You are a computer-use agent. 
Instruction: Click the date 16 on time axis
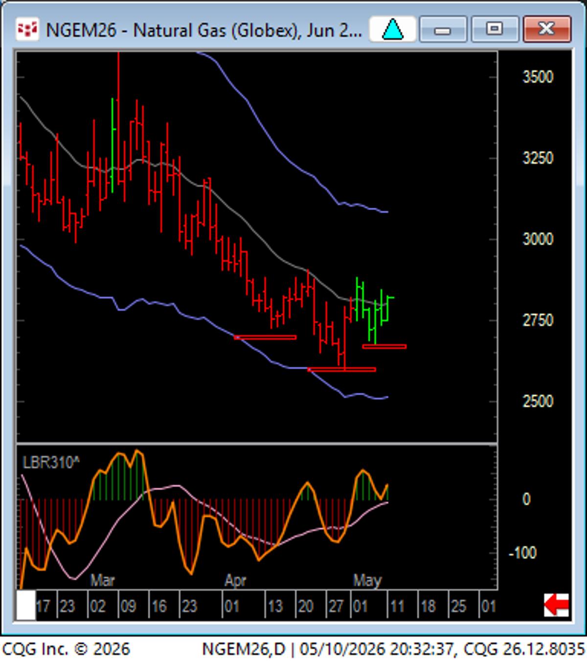point(158,607)
